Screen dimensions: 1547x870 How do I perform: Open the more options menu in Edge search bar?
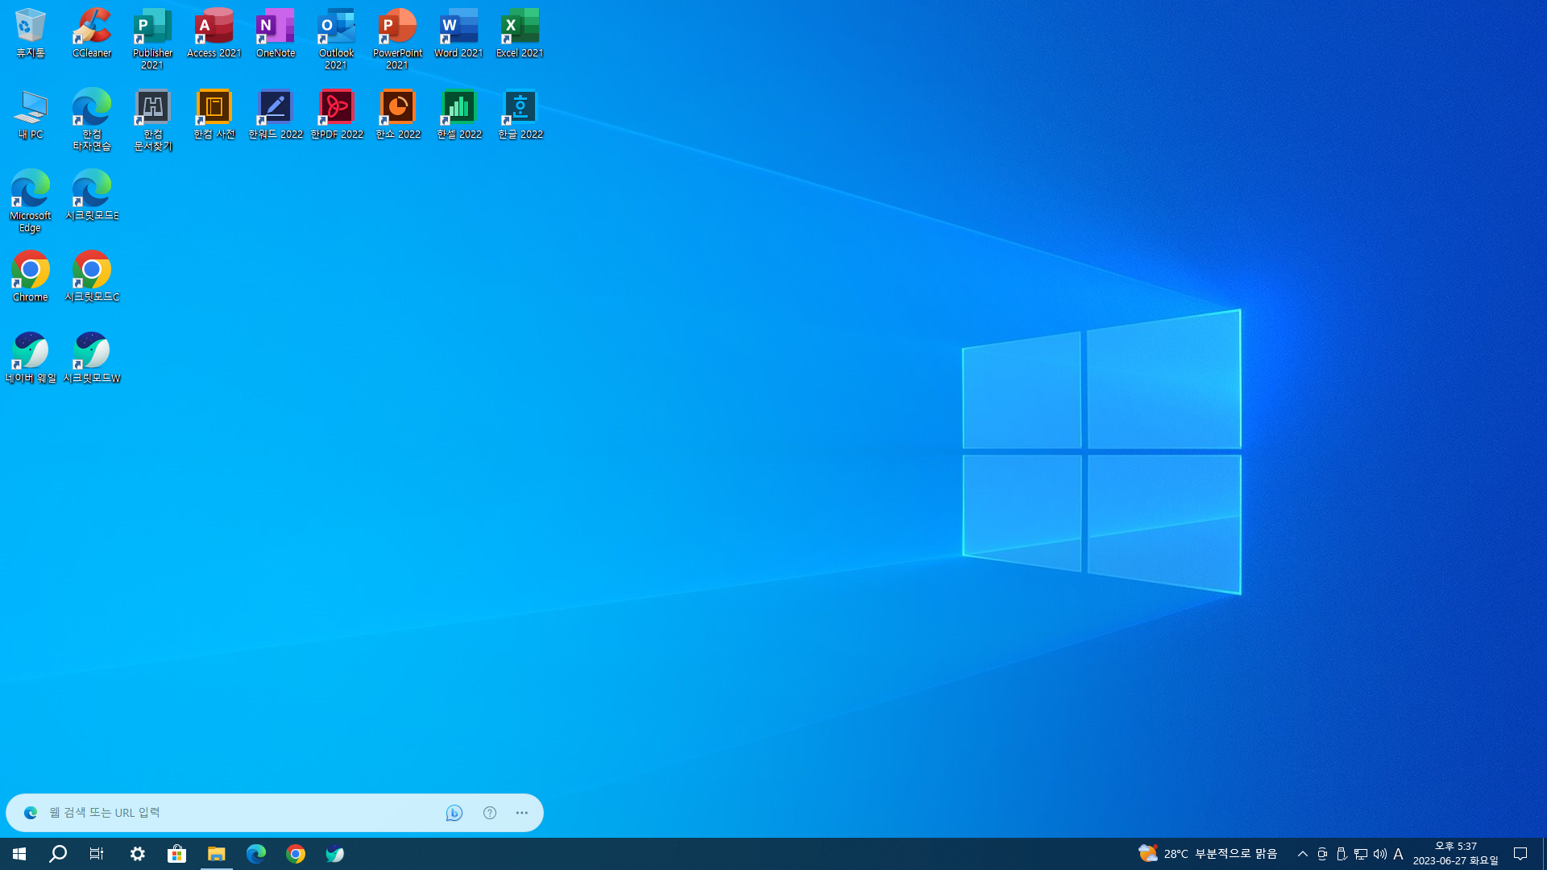tap(522, 813)
